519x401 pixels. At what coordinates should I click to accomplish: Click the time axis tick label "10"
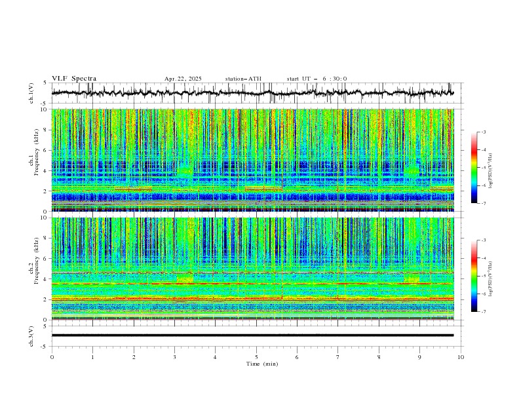click(x=461, y=357)
